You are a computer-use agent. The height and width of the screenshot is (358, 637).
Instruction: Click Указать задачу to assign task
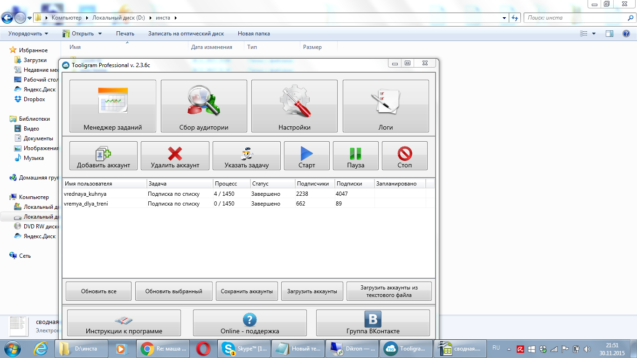tap(247, 156)
